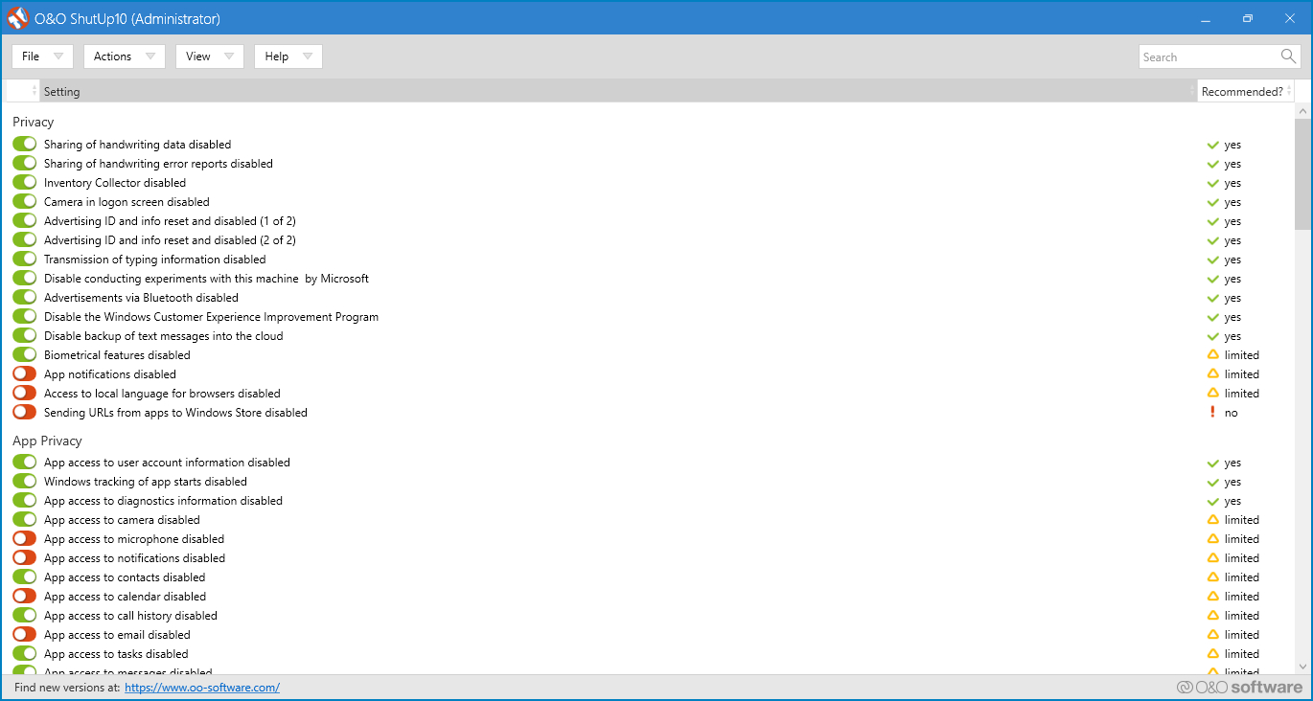Open the Actions menu
The height and width of the screenshot is (701, 1313).
(x=125, y=57)
